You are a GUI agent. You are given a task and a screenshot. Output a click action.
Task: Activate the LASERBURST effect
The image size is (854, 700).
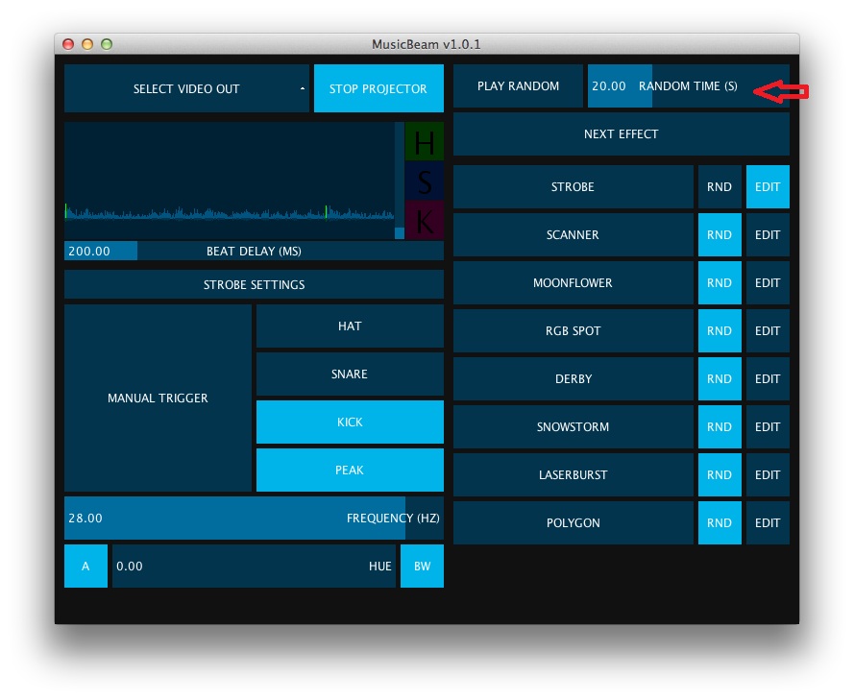tap(573, 474)
